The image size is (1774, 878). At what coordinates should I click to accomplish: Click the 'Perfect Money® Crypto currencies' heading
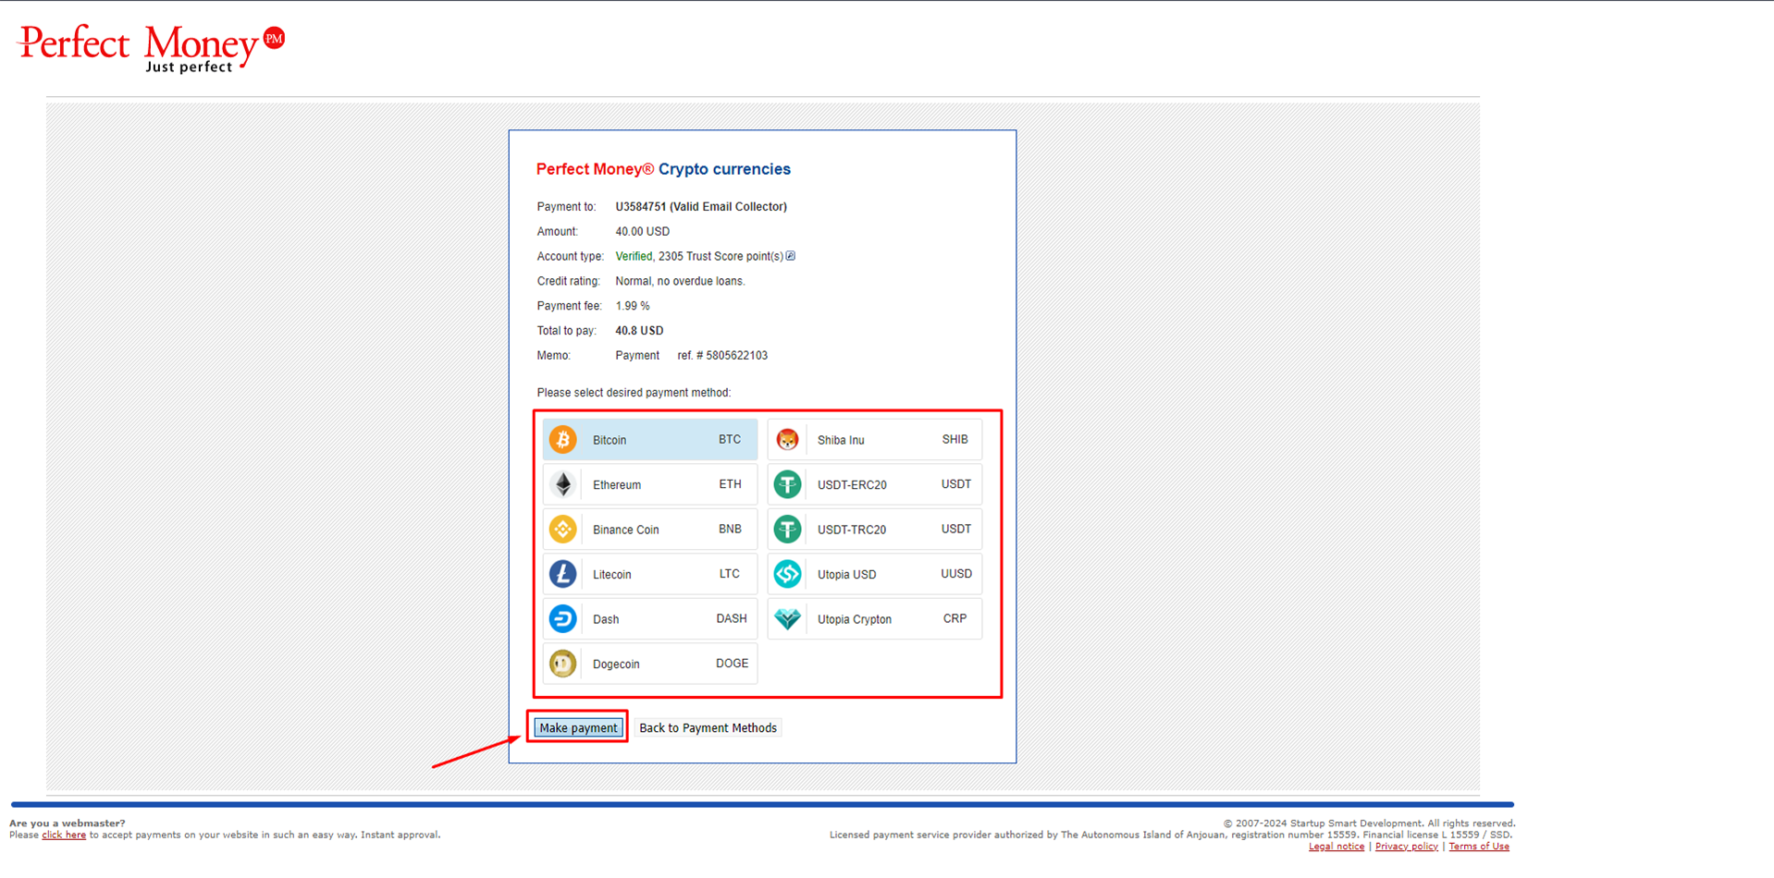coord(663,169)
